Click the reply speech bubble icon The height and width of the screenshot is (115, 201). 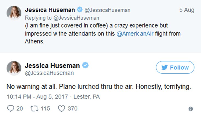point(11,108)
